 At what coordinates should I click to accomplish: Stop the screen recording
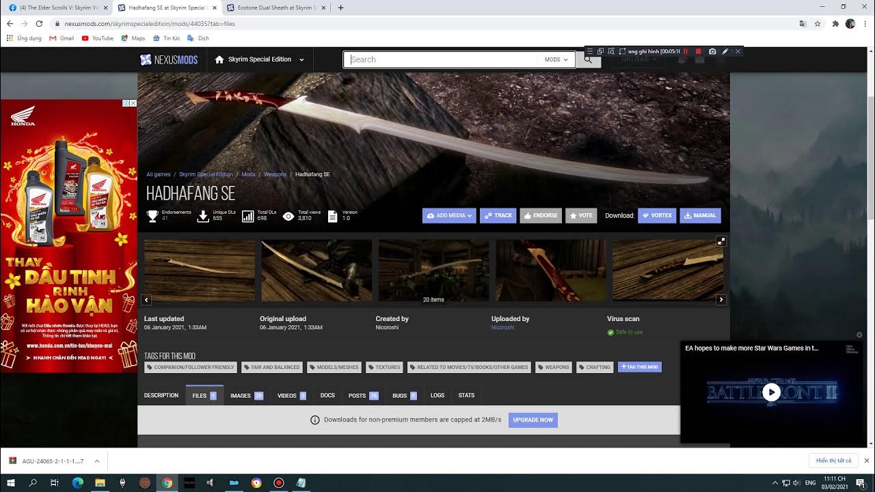point(698,51)
